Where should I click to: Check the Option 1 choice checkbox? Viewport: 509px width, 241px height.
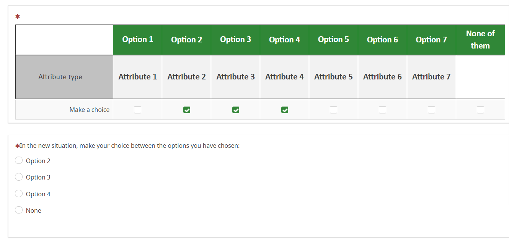point(138,110)
